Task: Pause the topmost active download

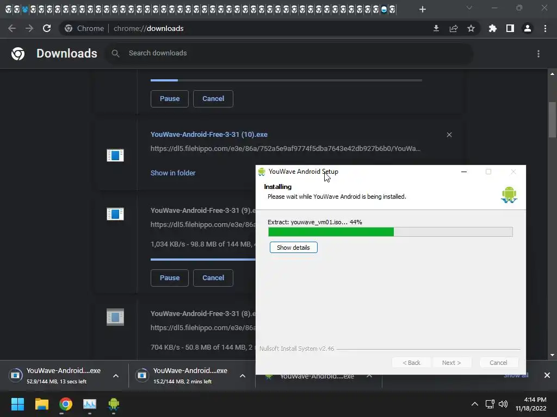Action: click(x=170, y=99)
